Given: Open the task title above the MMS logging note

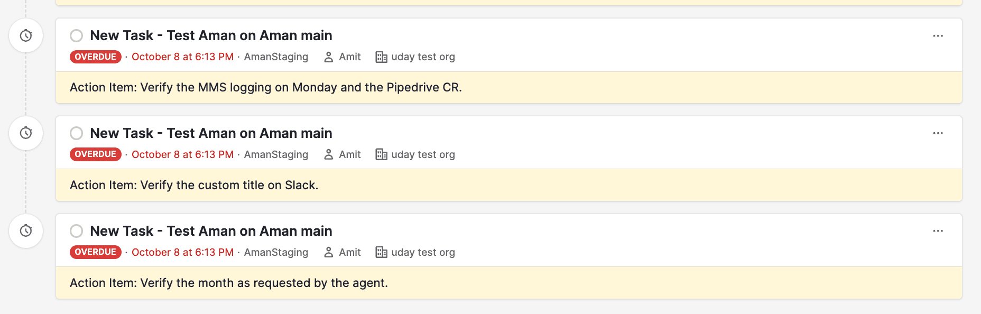Looking at the screenshot, I should point(211,35).
